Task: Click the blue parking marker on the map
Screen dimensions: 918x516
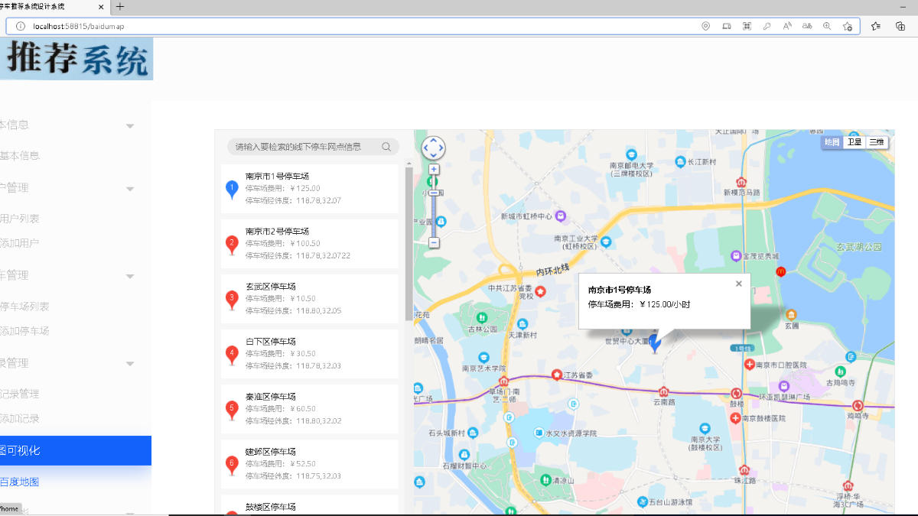Action: click(x=655, y=344)
